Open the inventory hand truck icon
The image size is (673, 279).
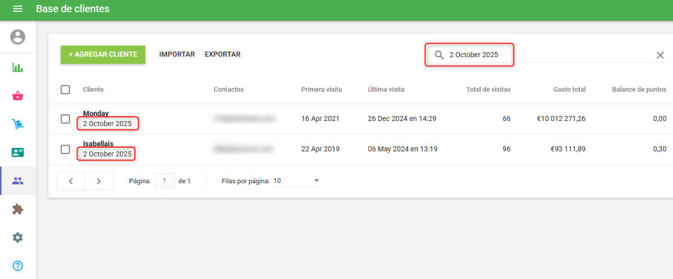tap(18, 124)
